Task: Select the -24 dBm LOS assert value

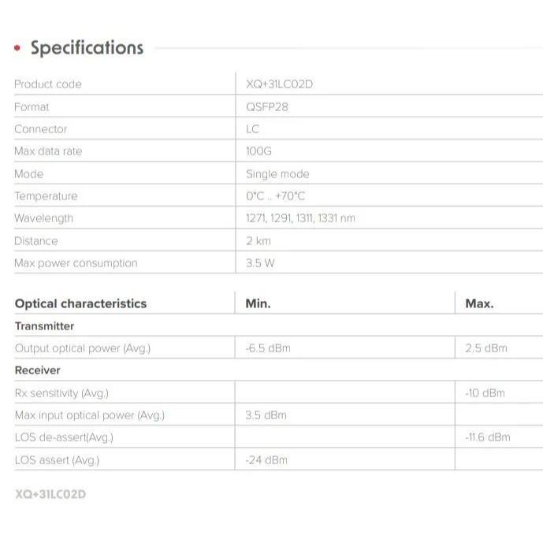Action: pyautogui.click(x=266, y=460)
